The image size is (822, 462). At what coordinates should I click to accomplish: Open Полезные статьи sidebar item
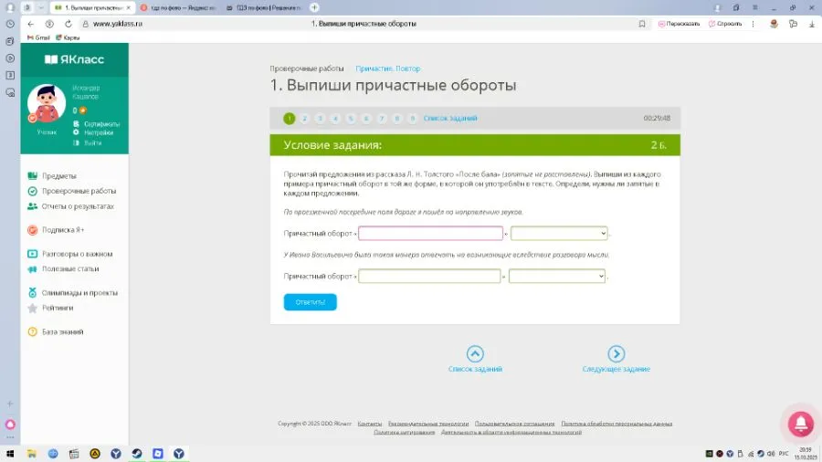click(70, 268)
